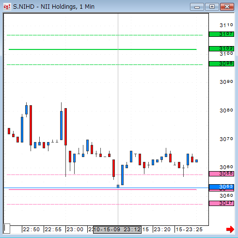This screenshot has width=238, height=238.
Task: Click the green 3107 price label
Action: (222, 34)
